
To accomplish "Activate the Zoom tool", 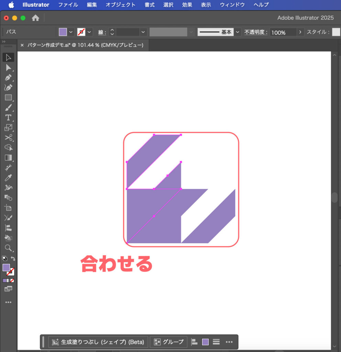I will tap(8, 248).
